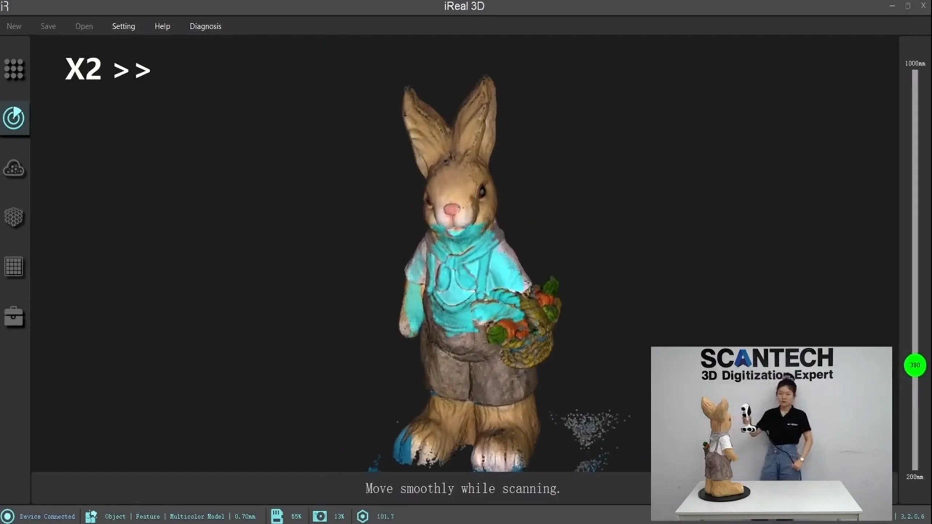Click the Device Connected status circle icon
Viewport: 932px width, 524px height.
[8, 516]
